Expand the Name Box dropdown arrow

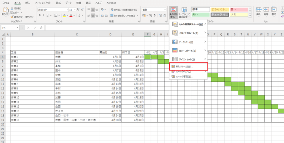[17, 28]
